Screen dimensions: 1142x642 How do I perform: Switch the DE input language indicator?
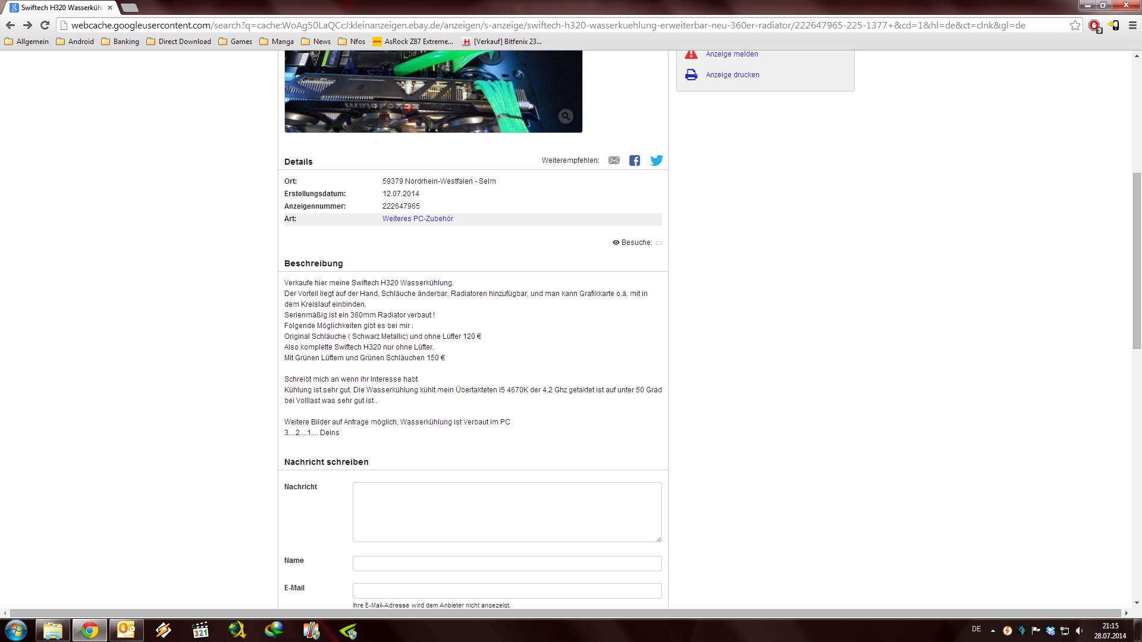976,629
